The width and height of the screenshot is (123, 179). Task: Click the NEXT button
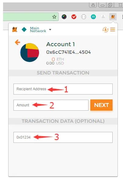coord(101,105)
